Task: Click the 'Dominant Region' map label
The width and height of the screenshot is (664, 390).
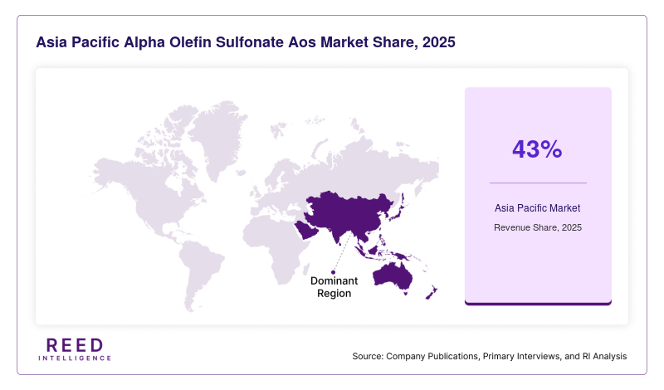Action: [x=334, y=287]
